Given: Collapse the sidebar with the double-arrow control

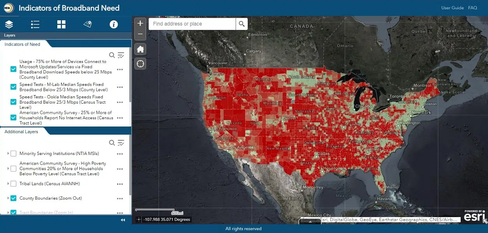Looking at the screenshot, I should [x=122, y=219].
